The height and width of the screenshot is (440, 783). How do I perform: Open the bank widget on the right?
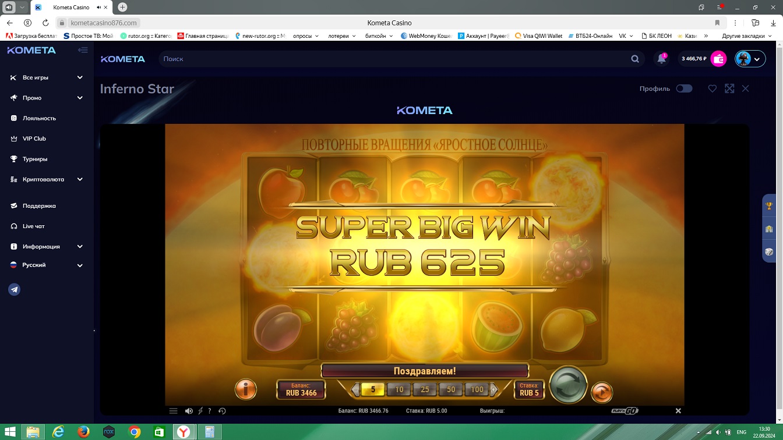coord(769,229)
